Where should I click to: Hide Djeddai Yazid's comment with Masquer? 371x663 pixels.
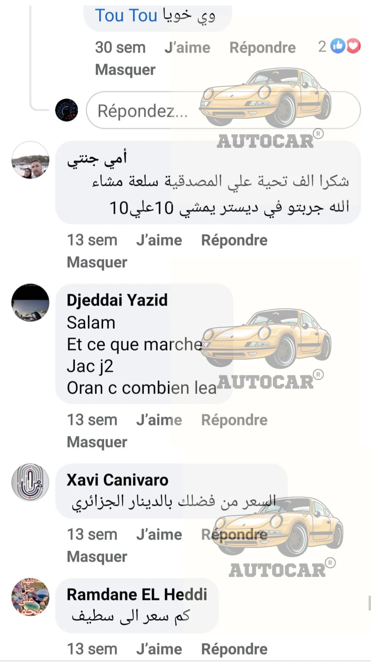point(97,442)
